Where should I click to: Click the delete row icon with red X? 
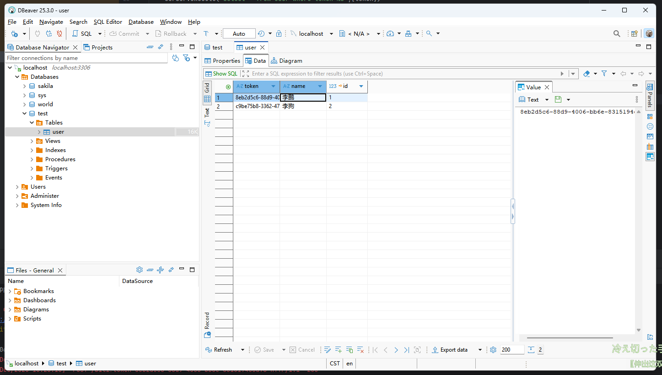pyautogui.click(x=361, y=350)
